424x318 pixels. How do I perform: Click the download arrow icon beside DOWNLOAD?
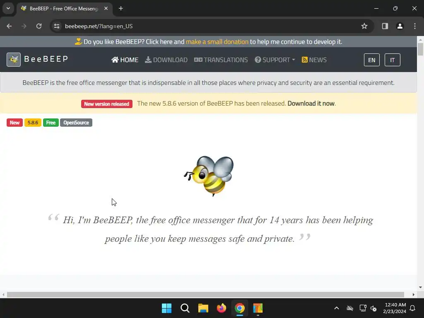(148, 60)
